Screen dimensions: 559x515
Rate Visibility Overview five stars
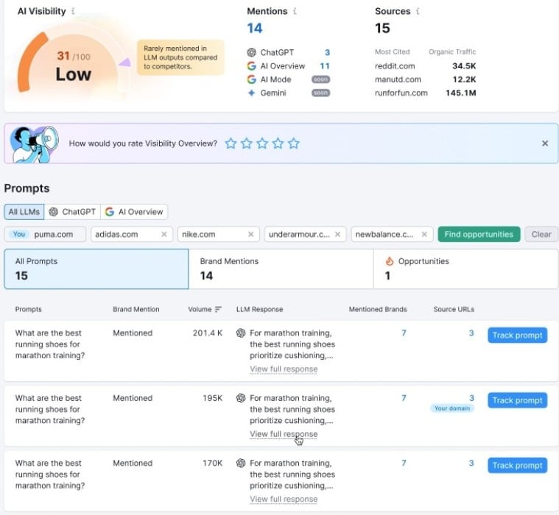294,143
